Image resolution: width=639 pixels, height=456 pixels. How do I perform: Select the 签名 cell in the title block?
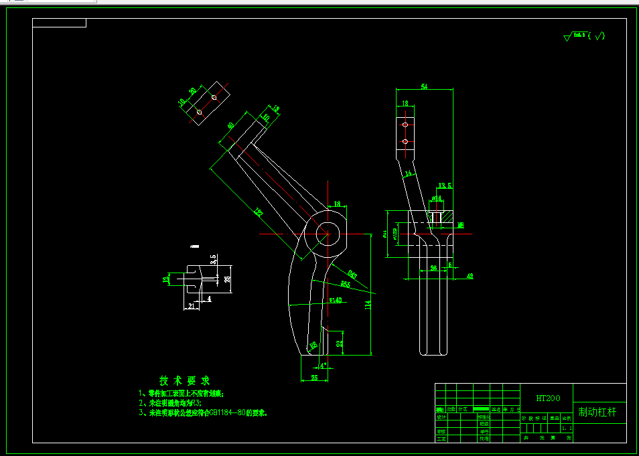click(496, 409)
